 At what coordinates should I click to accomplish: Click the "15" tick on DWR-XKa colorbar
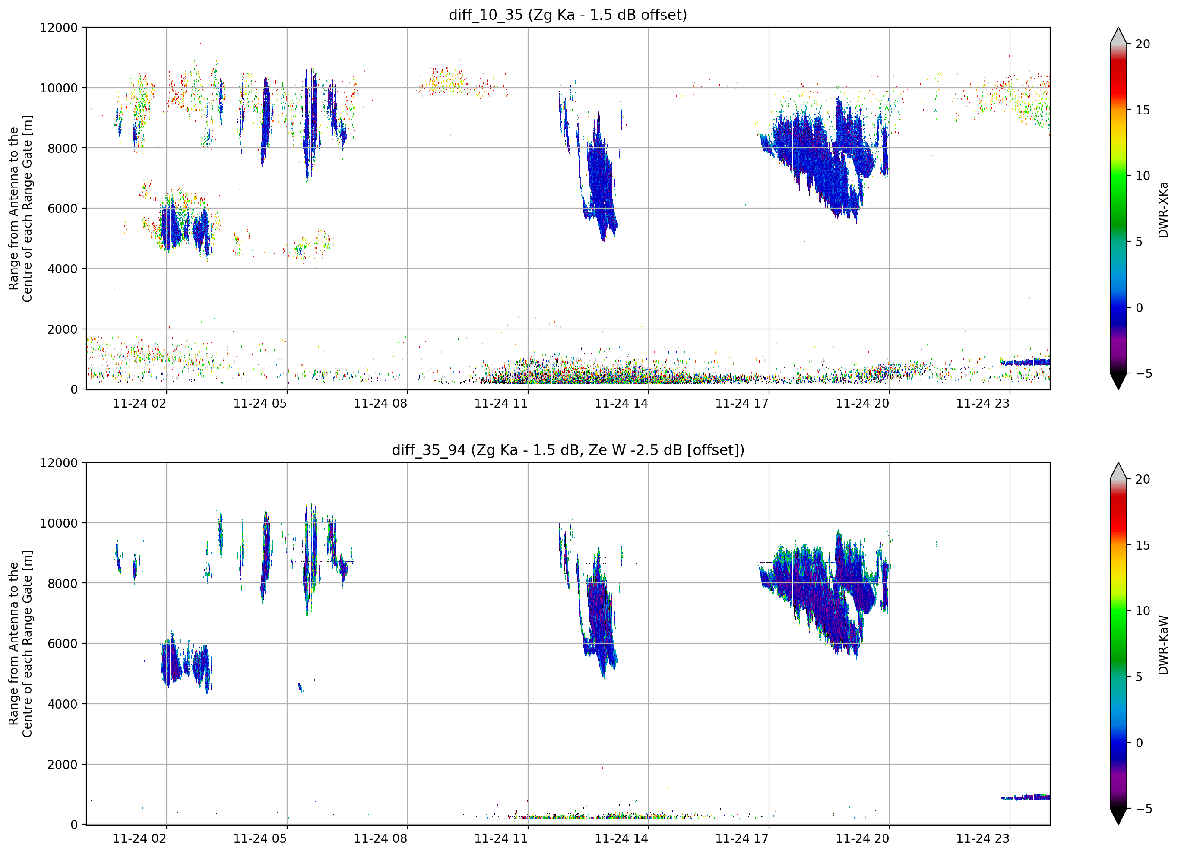[x=1143, y=111]
